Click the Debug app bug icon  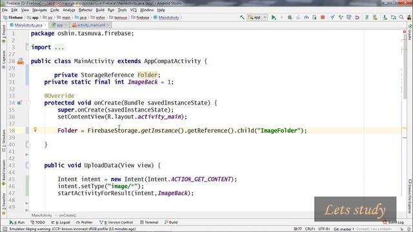(290, 17)
